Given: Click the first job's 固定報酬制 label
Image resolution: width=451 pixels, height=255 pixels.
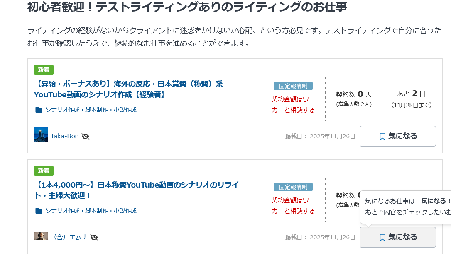Looking at the screenshot, I should click(x=293, y=86).
